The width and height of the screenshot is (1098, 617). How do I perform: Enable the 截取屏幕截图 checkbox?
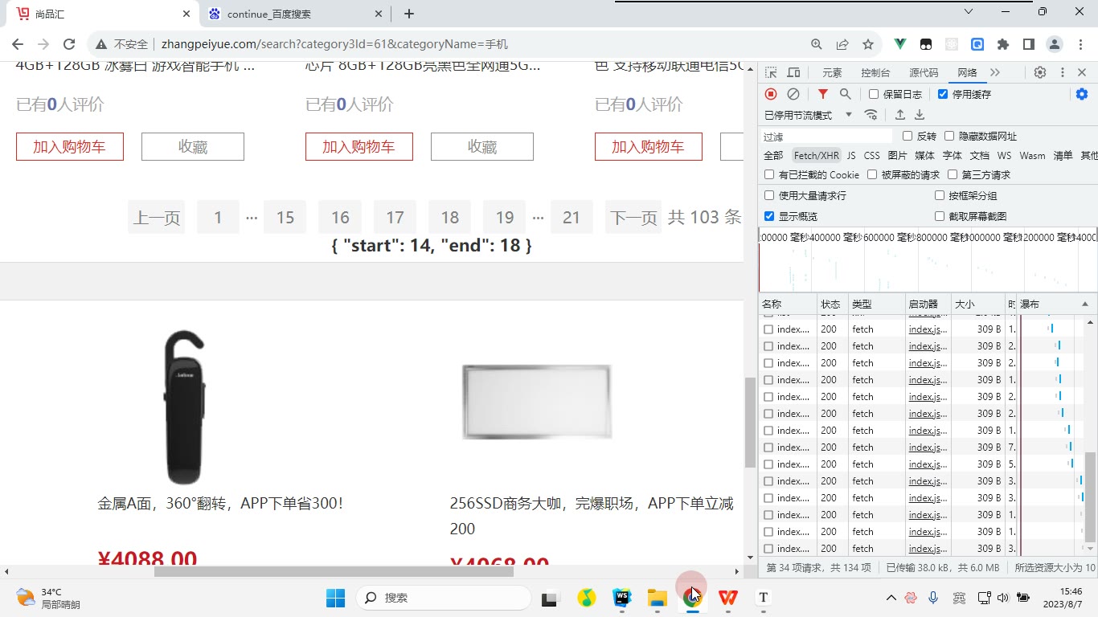pos(940,216)
